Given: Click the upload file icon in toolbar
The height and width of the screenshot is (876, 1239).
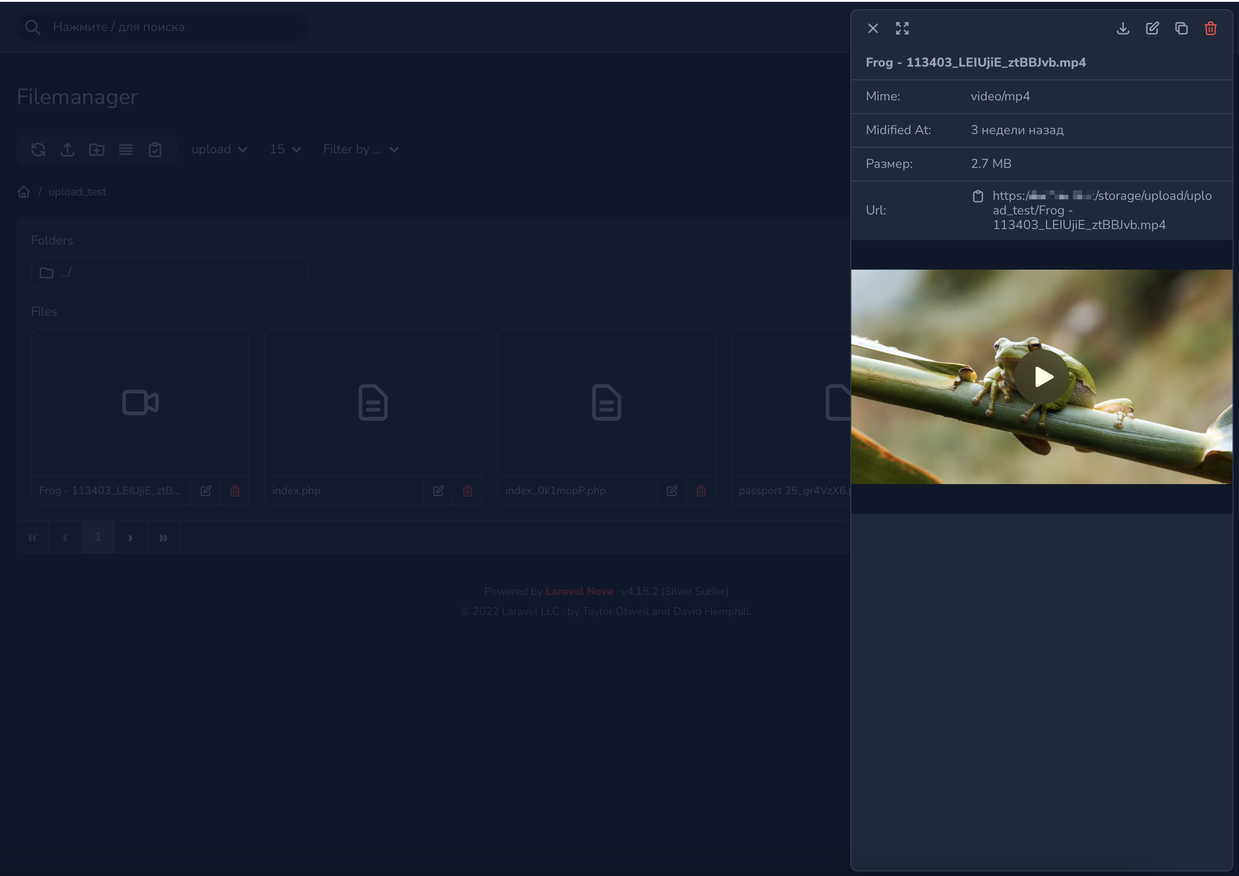Looking at the screenshot, I should [x=68, y=150].
